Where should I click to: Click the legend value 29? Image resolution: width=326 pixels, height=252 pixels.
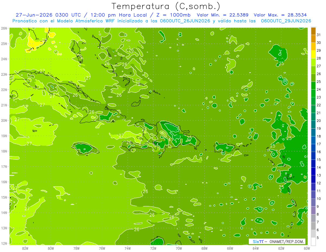(x=319, y=51)
